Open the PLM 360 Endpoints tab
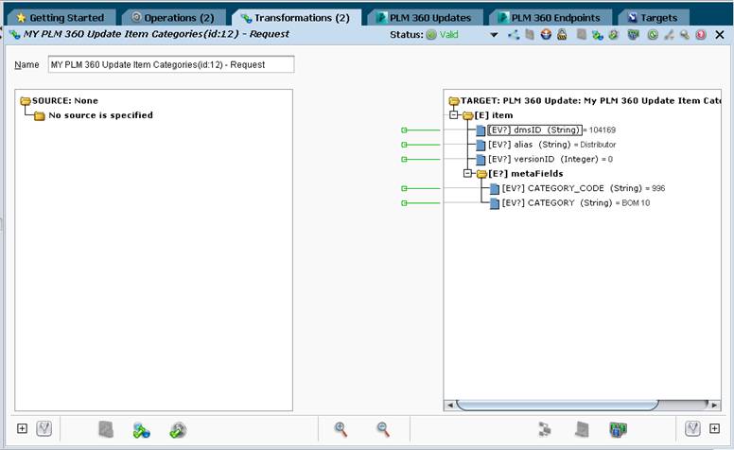This screenshot has width=734, height=450. [x=550, y=18]
